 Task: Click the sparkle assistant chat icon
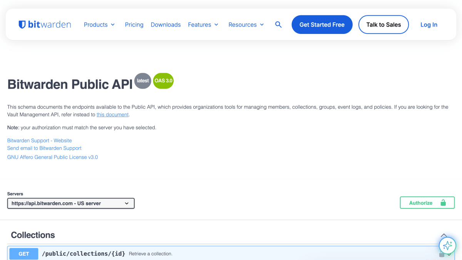point(447,245)
